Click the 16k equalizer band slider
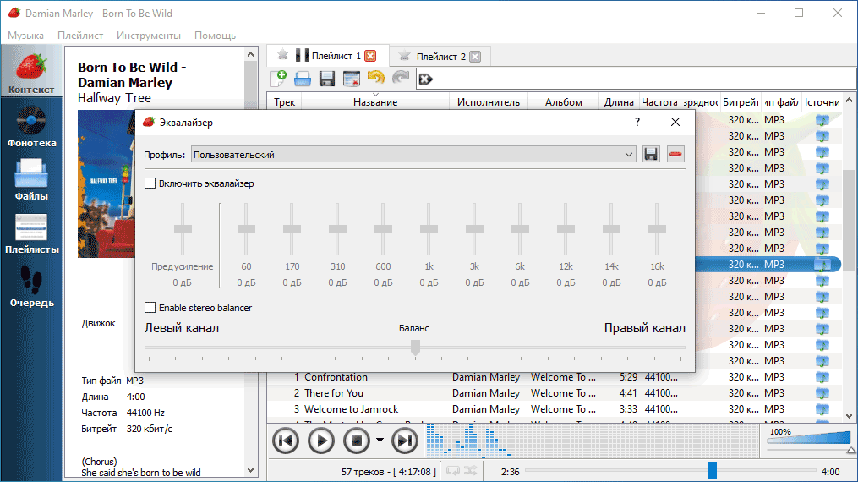The width and height of the screenshot is (858, 482). pos(657,229)
